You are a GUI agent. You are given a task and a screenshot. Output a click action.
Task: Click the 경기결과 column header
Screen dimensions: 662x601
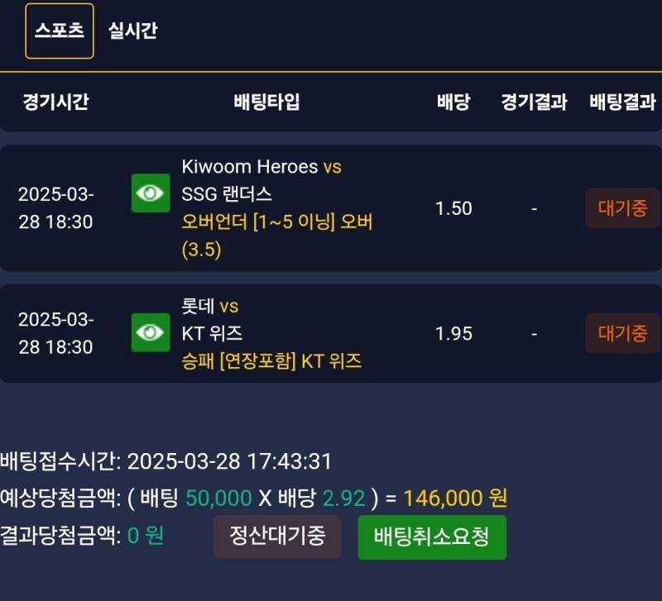click(534, 103)
